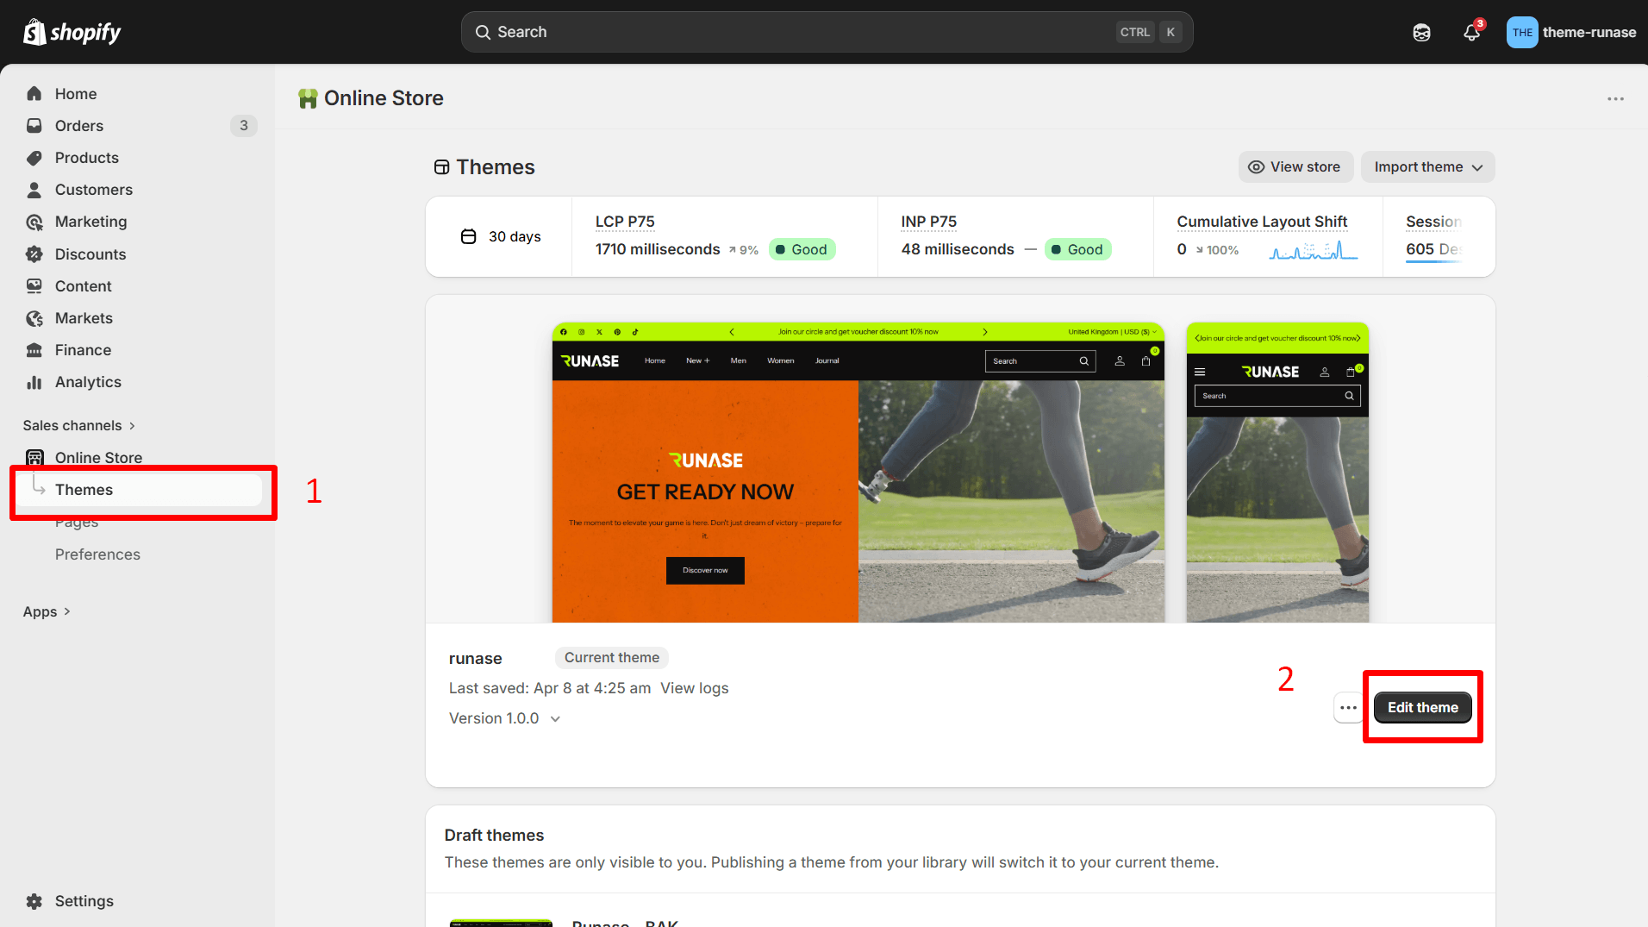1648x927 pixels.
Task: Focus the top Search field
Action: click(x=827, y=32)
